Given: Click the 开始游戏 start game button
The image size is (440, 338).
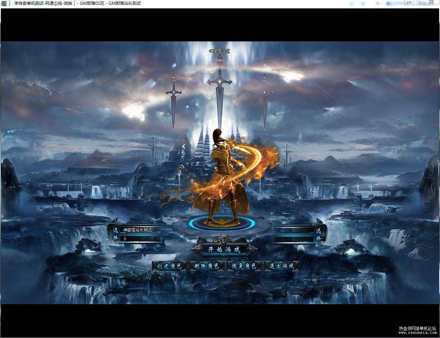Looking at the screenshot, I should [x=224, y=249].
